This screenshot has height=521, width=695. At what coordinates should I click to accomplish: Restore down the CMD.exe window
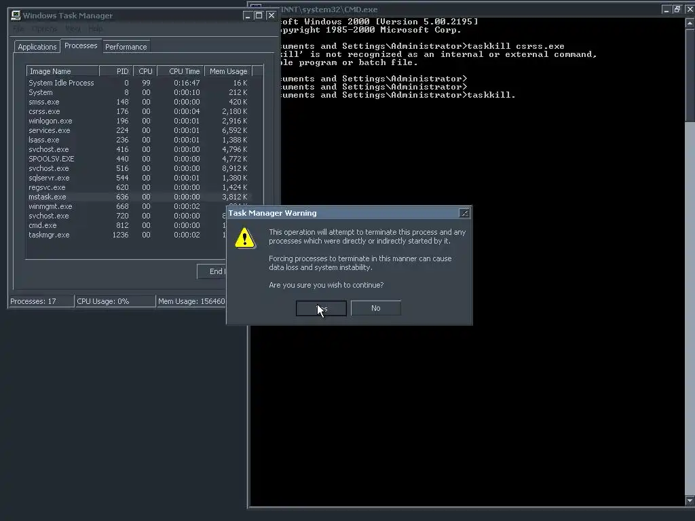(x=677, y=9)
